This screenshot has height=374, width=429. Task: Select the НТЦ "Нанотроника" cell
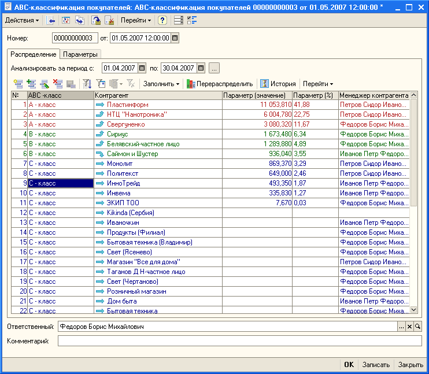tap(158, 114)
